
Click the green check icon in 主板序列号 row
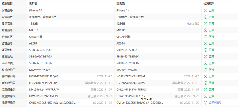point(205,76)
